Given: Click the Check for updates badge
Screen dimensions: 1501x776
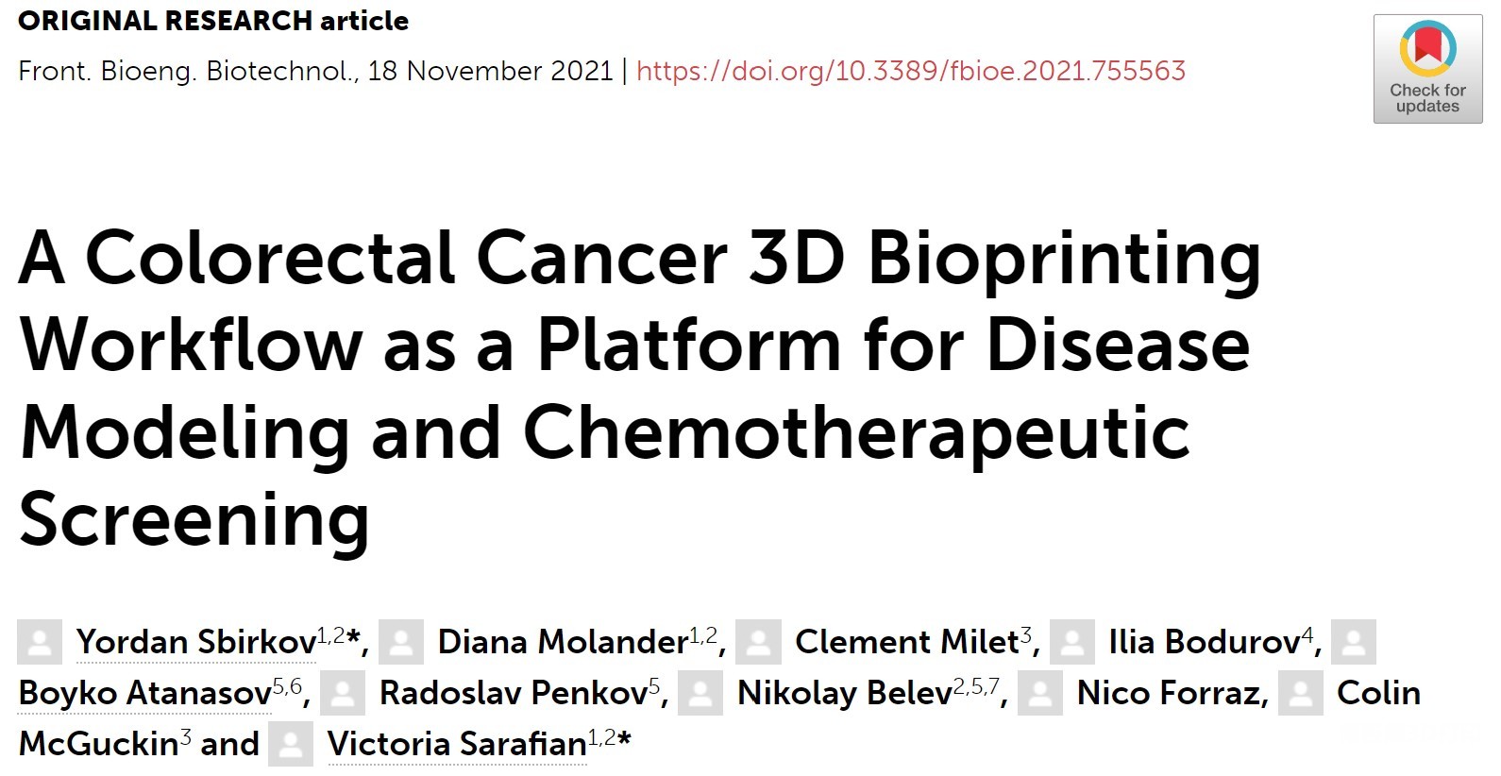Looking at the screenshot, I should [1427, 69].
